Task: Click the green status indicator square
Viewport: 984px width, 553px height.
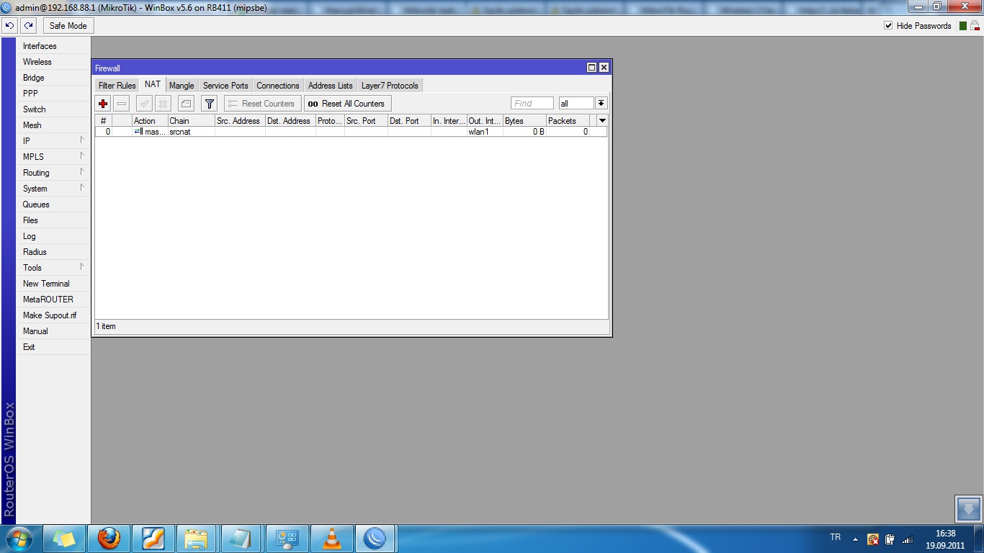Action: click(962, 26)
